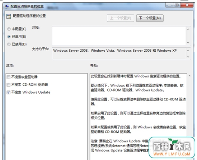Click help panel scroll up arrow
The image size is (197, 160).
coord(190,76)
